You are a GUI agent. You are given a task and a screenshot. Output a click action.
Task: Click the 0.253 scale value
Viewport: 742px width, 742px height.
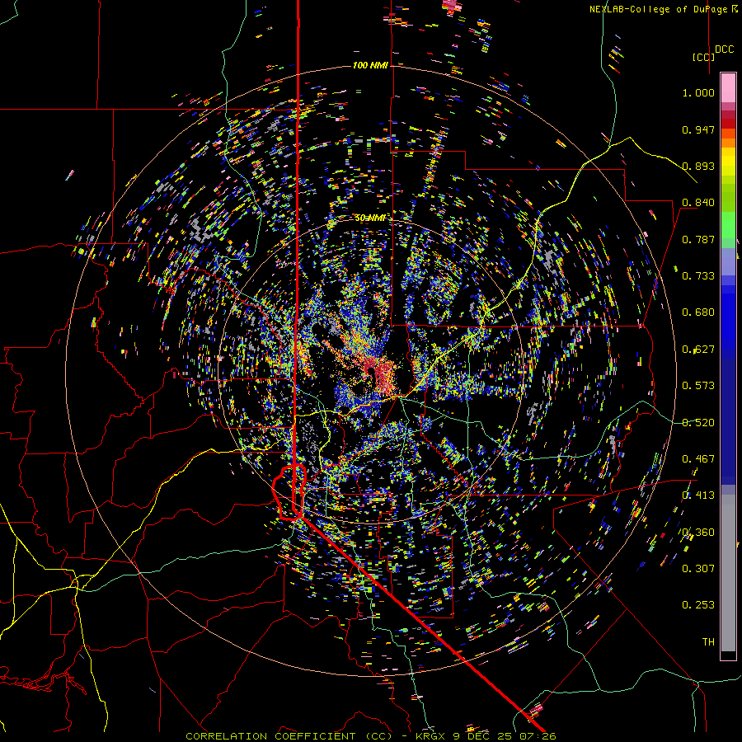[x=698, y=605]
